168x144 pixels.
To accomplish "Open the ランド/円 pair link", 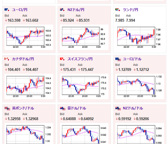I will pos(131,10).
